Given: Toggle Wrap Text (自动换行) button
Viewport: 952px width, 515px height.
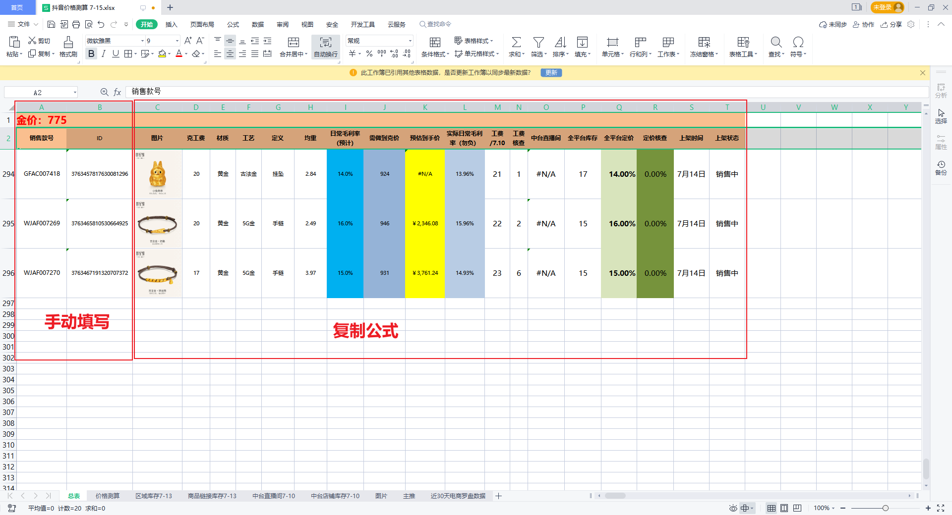Looking at the screenshot, I should tap(326, 47).
